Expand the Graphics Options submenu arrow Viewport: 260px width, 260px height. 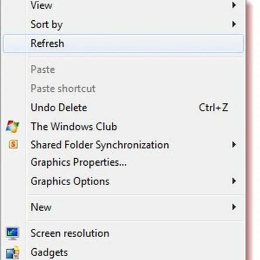point(234,181)
